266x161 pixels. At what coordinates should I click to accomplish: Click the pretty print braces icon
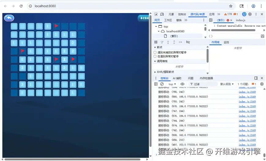211,36
